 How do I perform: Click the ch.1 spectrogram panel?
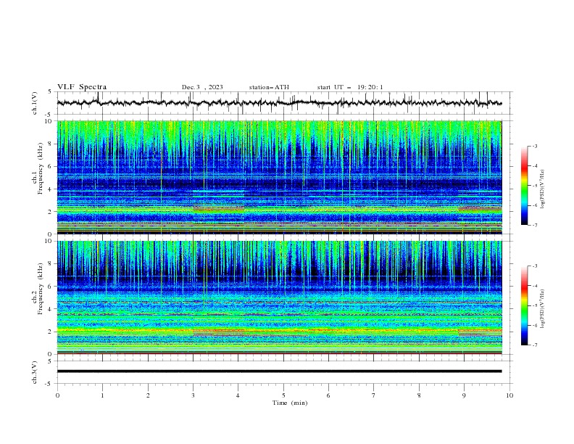point(279,177)
